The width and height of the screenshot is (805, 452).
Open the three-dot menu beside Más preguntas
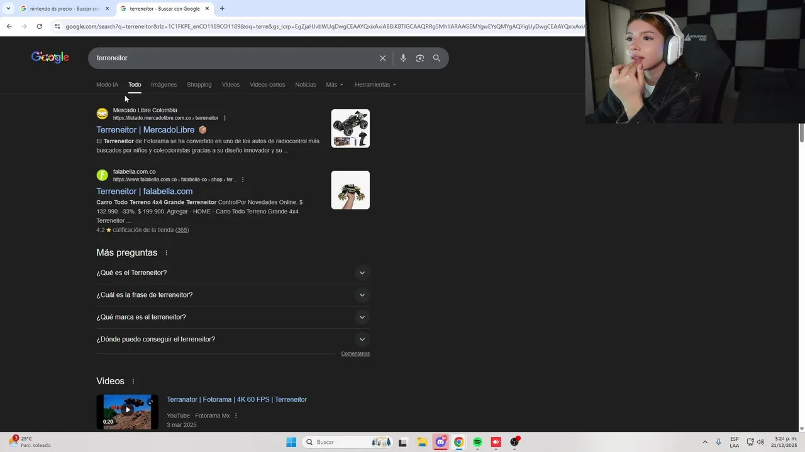pos(167,253)
